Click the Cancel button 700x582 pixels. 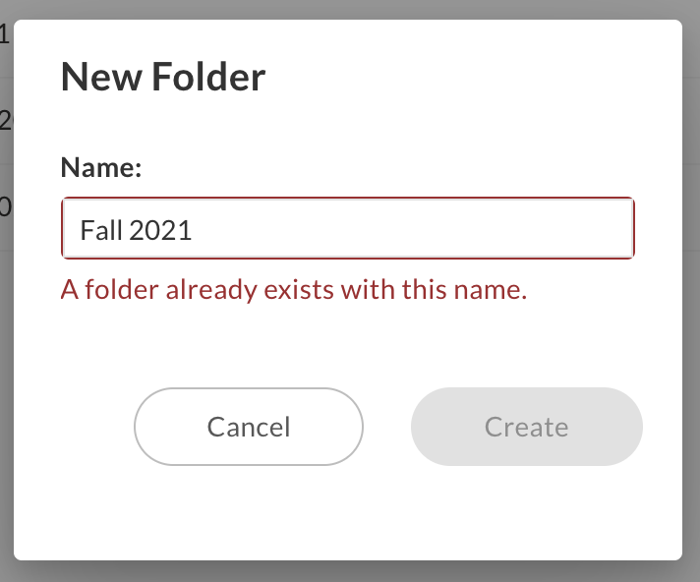click(x=249, y=427)
